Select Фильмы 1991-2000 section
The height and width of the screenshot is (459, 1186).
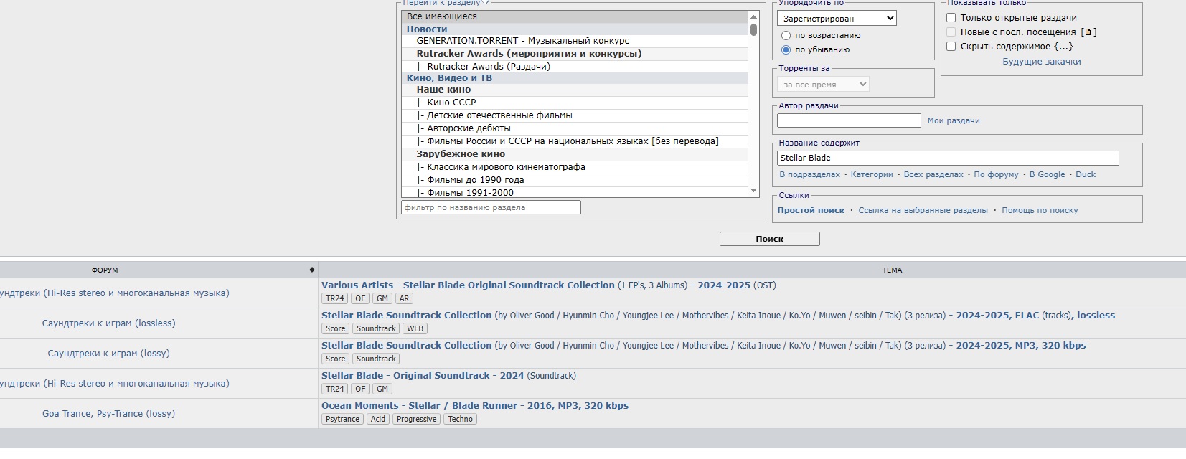(575, 192)
